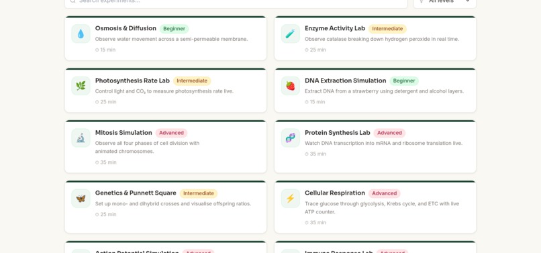Click the 35 min duration on Cellular Respiration card

[315, 223]
